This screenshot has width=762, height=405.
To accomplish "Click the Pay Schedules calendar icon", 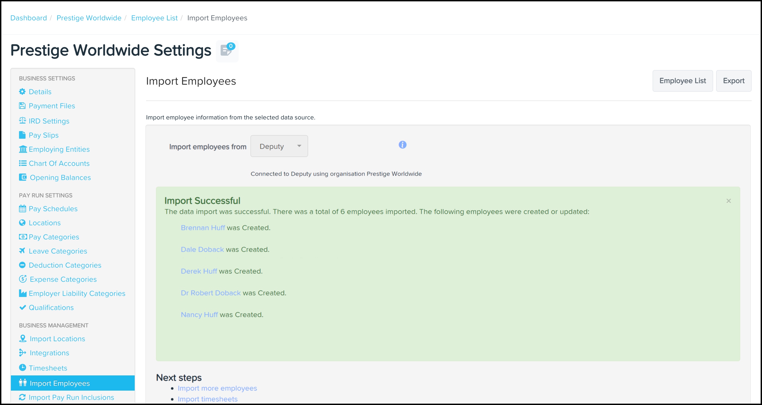I will (x=23, y=209).
